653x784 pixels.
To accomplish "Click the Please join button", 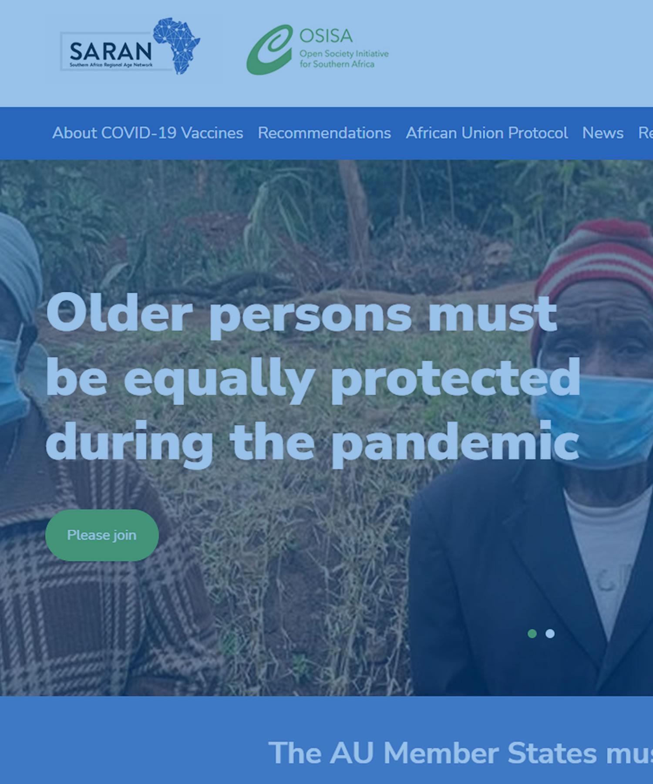I will tap(102, 535).
